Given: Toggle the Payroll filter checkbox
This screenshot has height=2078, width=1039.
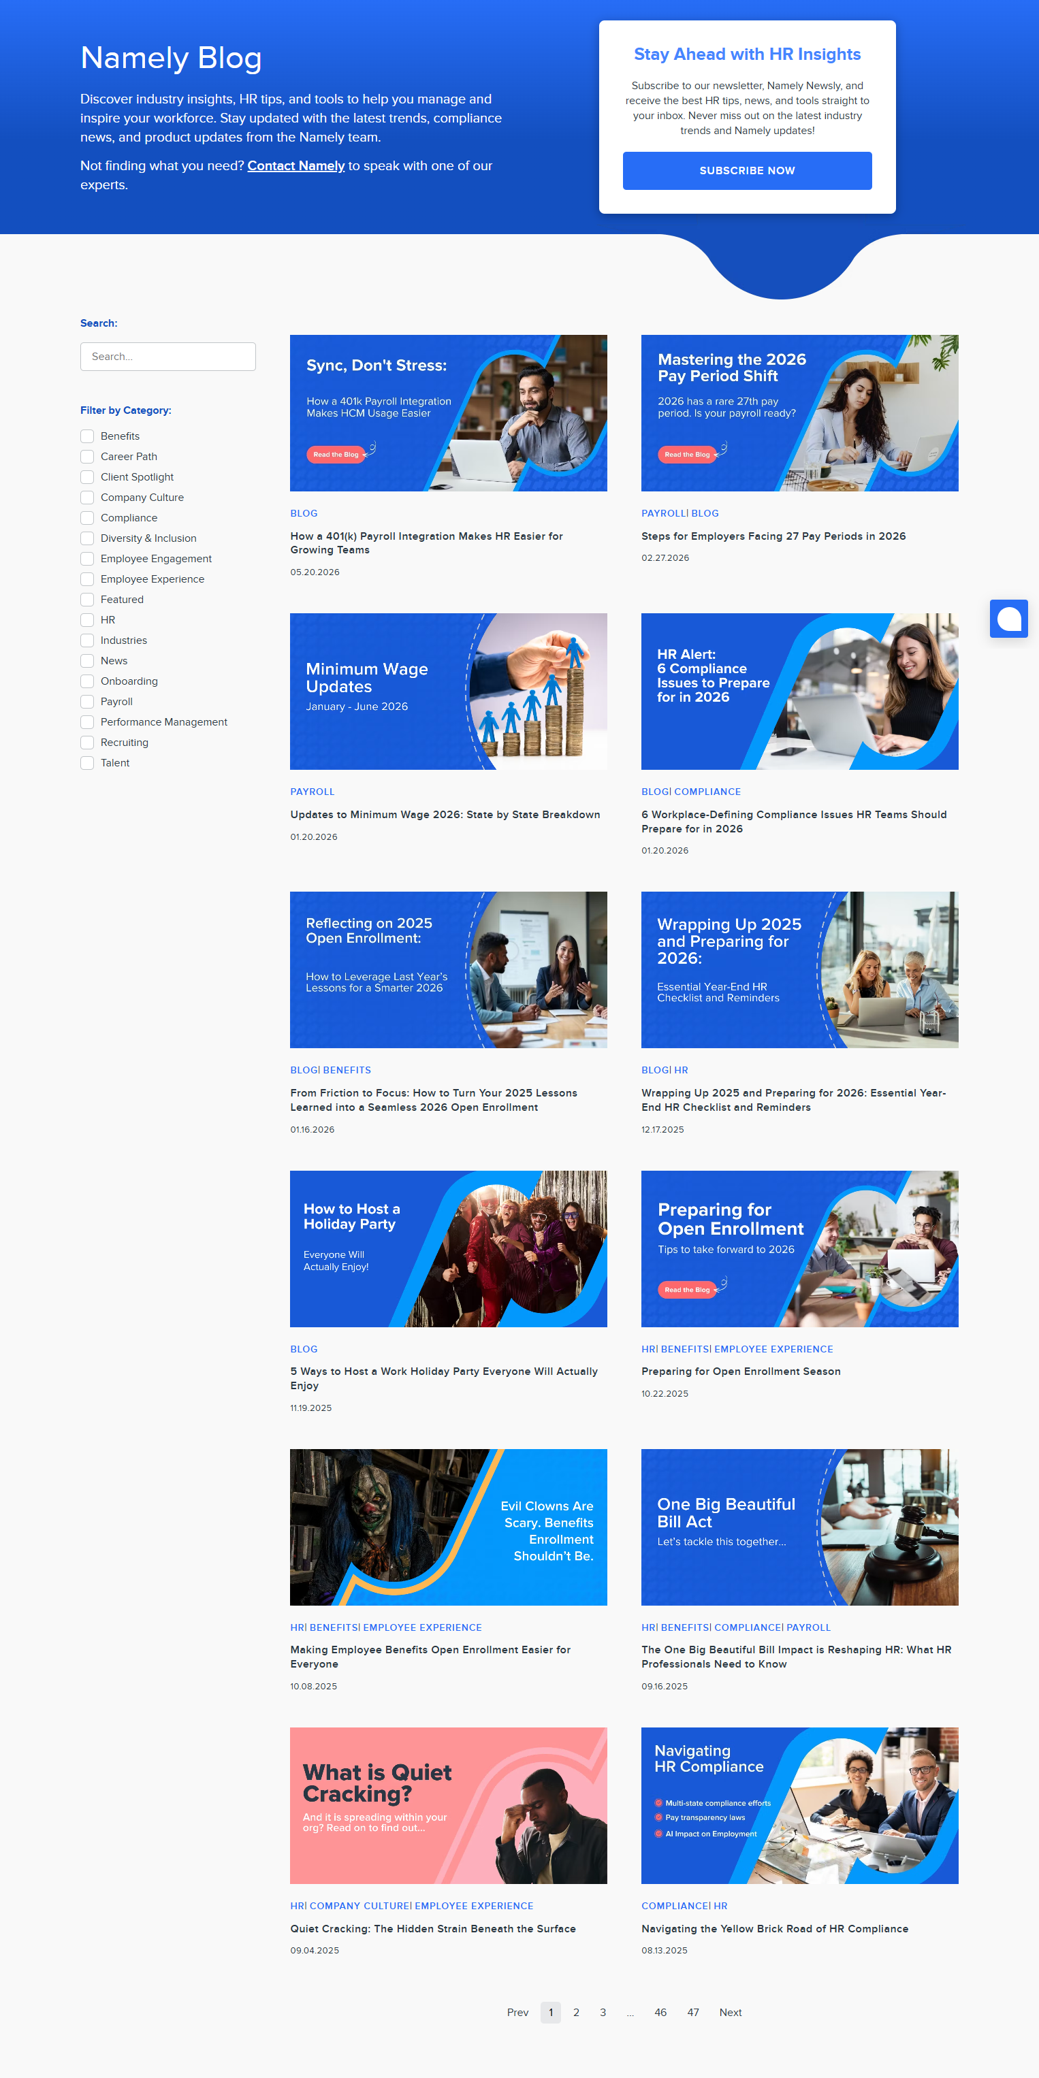Looking at the screenshot, I should pyautogui.click(x=87, y=702).
